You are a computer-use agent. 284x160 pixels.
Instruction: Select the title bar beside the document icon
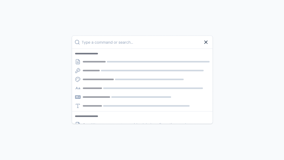(x=94, y=62)
